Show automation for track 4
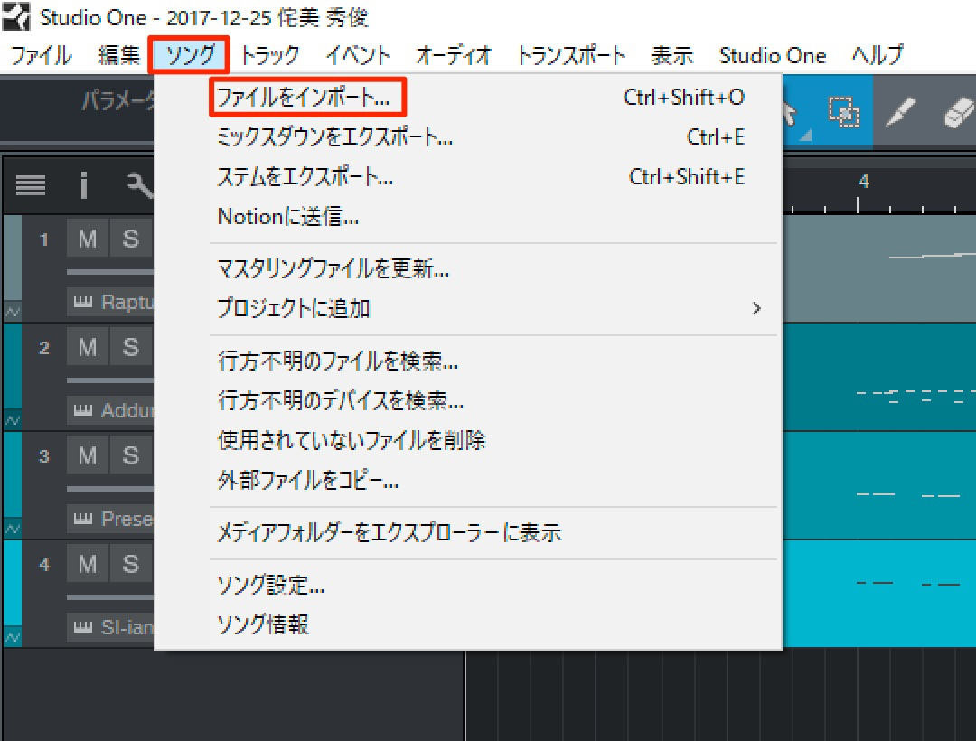This screenshot has width=976, height=741. [13, 636]
